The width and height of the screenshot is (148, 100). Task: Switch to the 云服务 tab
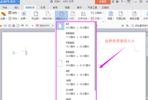point(105,8)
